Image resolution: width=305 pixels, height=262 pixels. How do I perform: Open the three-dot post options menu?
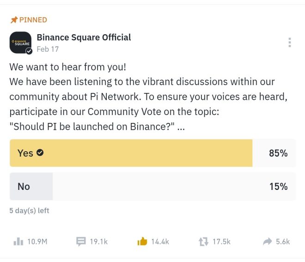pyautogui.click(x=290, y=43)
